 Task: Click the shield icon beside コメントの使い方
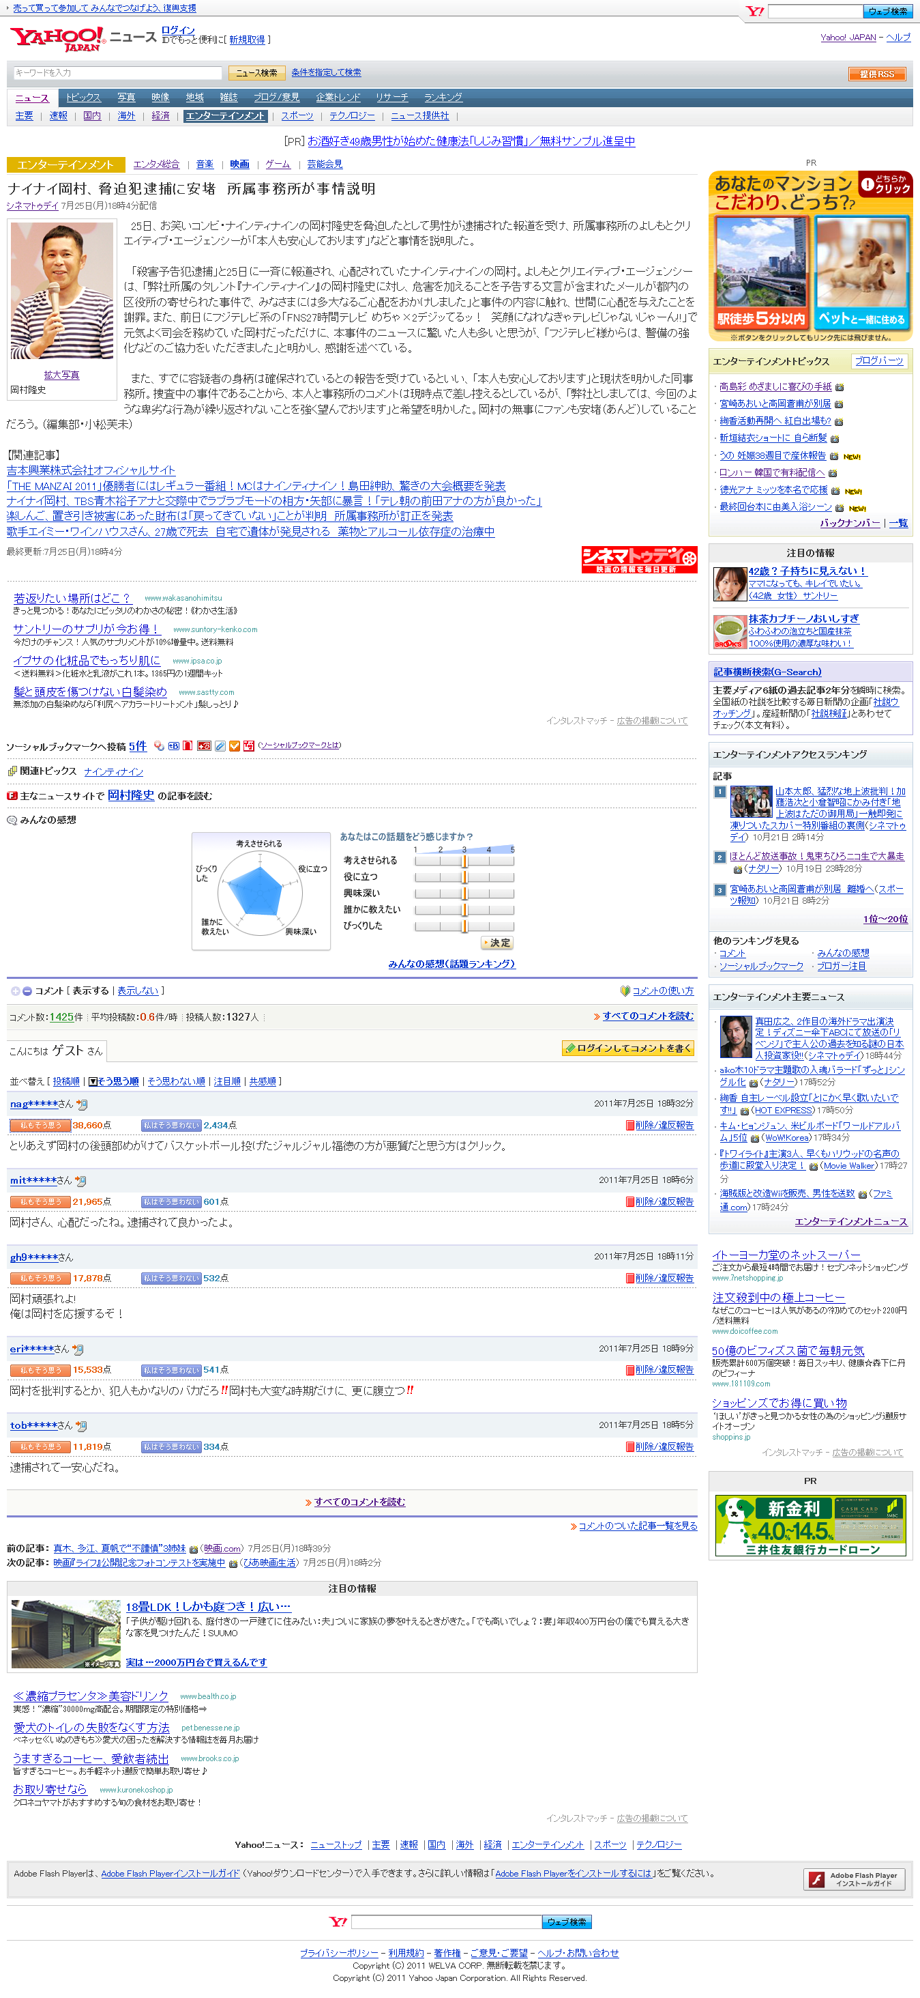pos(625,990)
